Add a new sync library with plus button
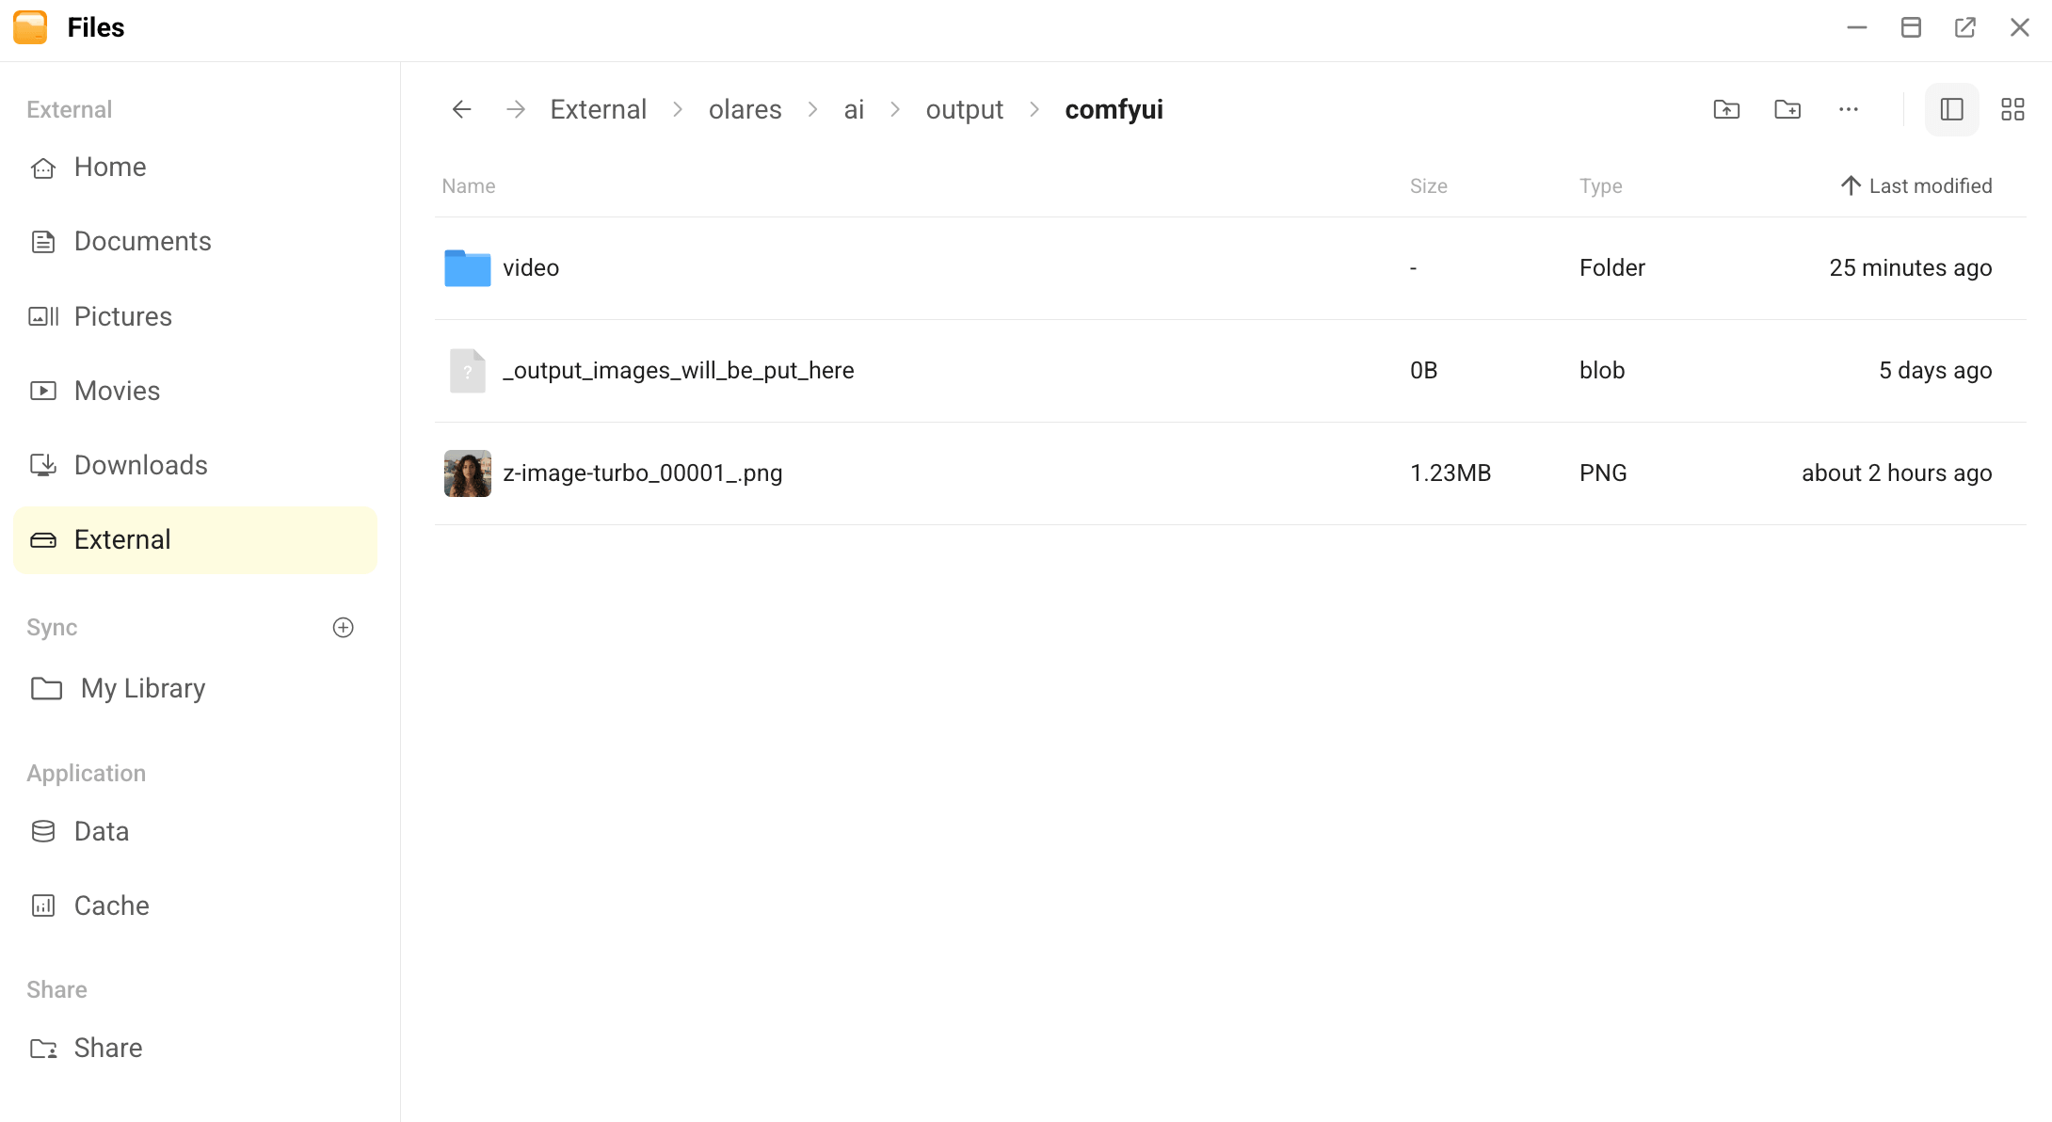This screenshot has height=1122, width=2052. coord(343,628)
